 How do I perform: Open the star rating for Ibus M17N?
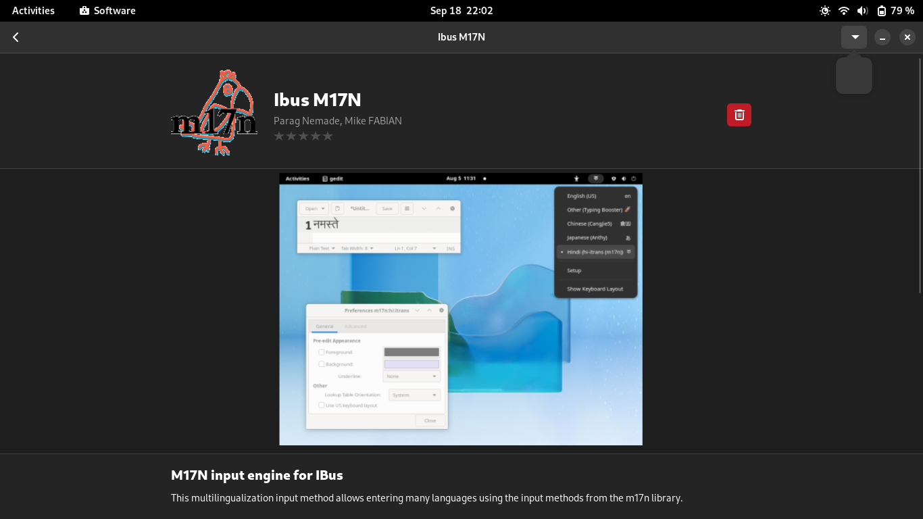point(303,137)
